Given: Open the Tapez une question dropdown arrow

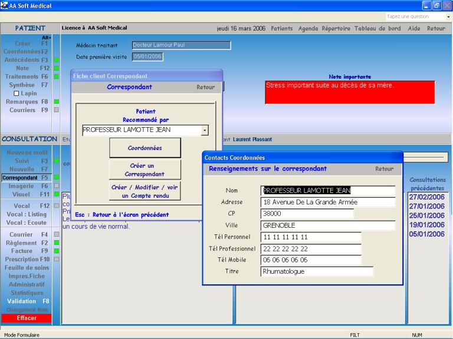Looking at the screenshot, I should (448, 16).
